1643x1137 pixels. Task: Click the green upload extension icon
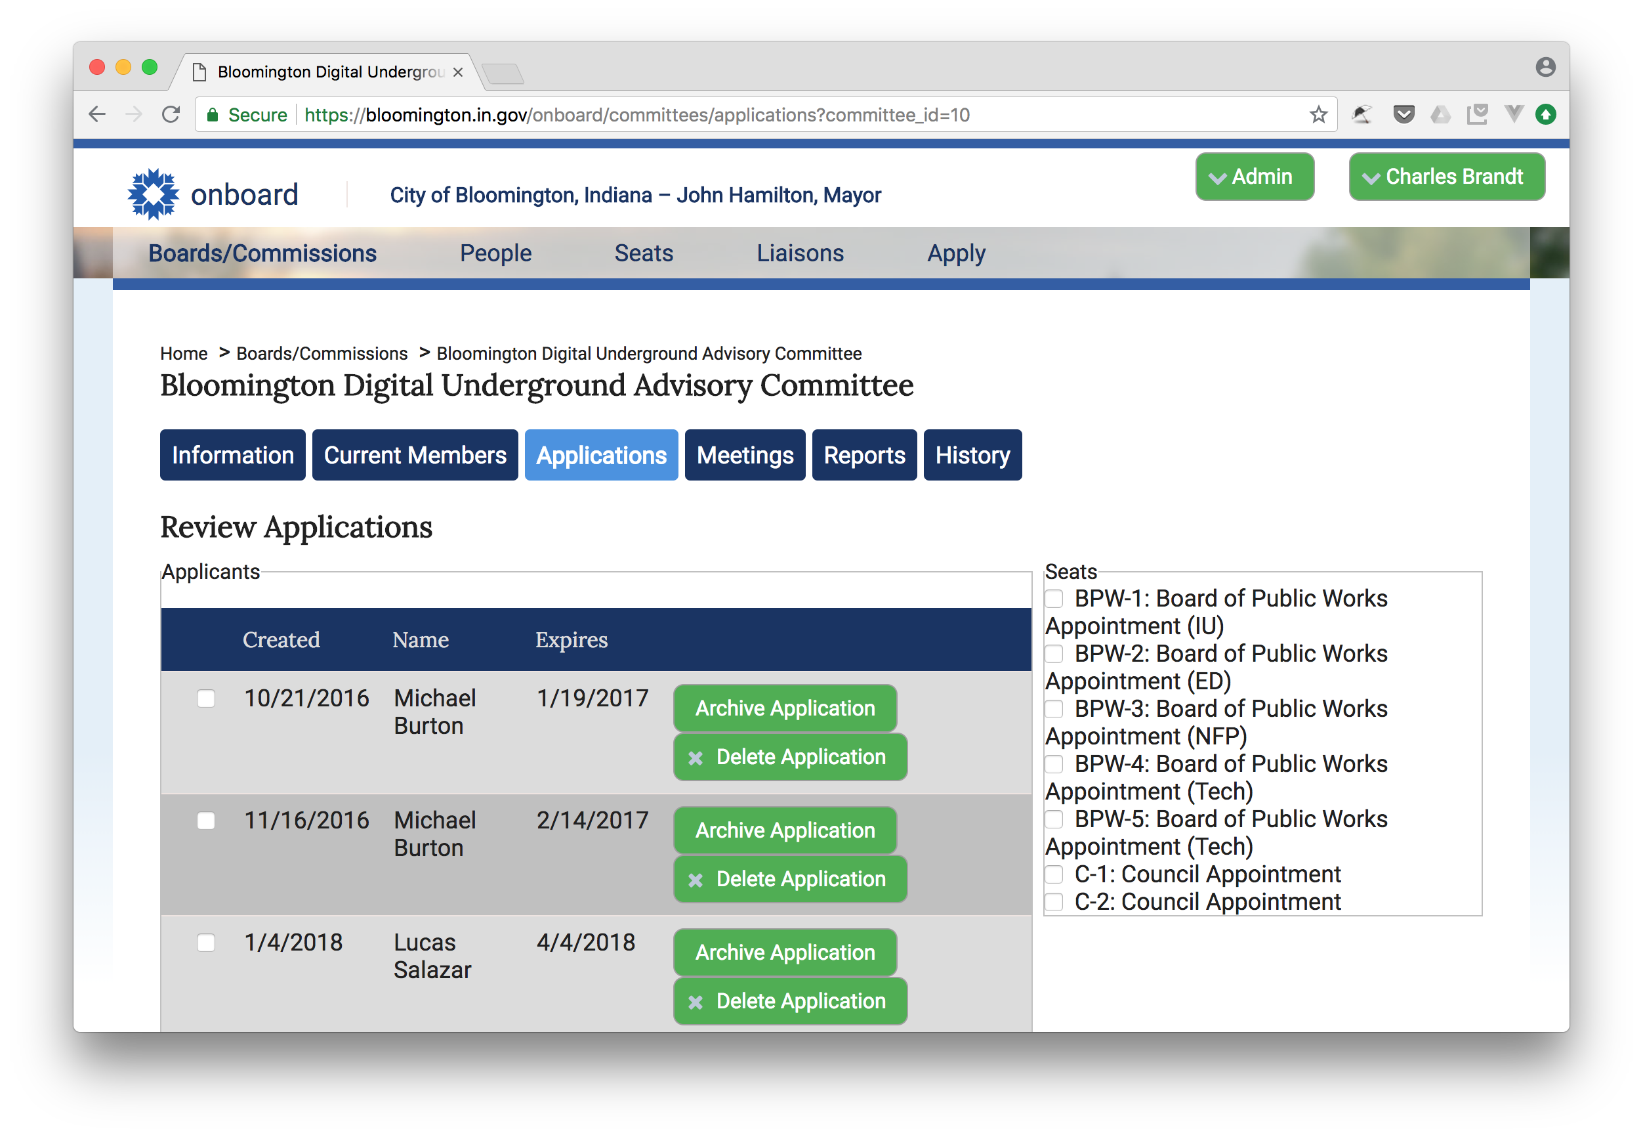(1545, 115)
